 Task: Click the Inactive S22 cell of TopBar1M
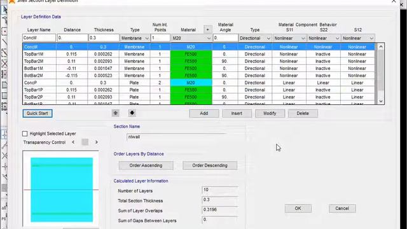(x=323, y=54)
